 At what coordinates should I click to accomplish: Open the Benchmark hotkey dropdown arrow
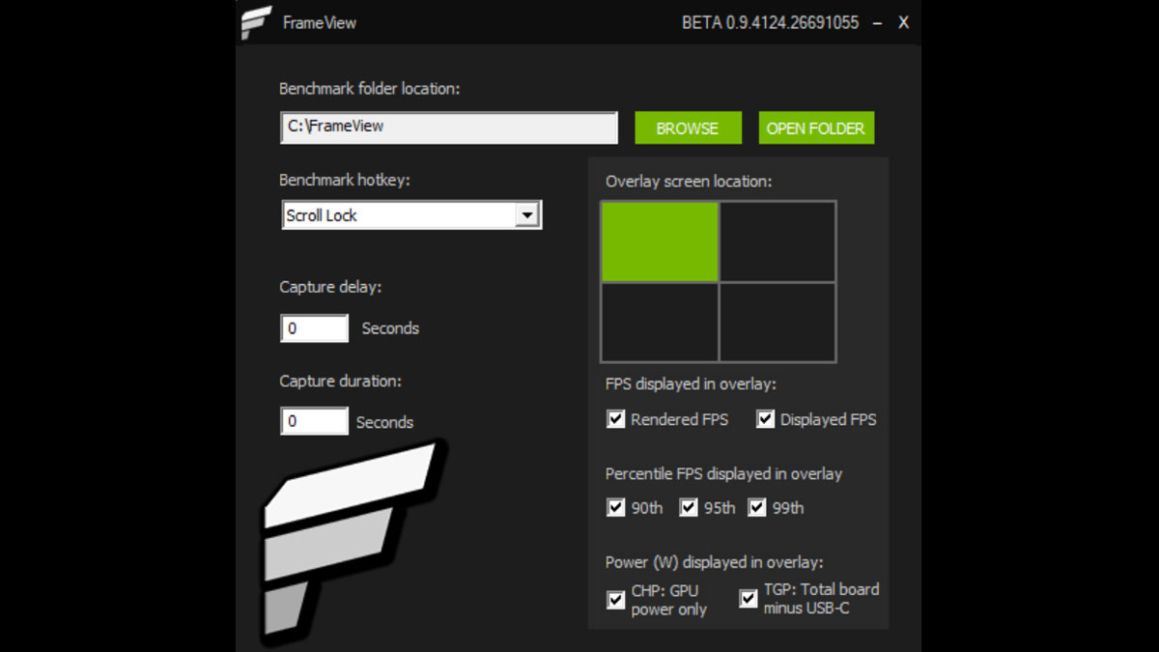(x=526, y=214)
